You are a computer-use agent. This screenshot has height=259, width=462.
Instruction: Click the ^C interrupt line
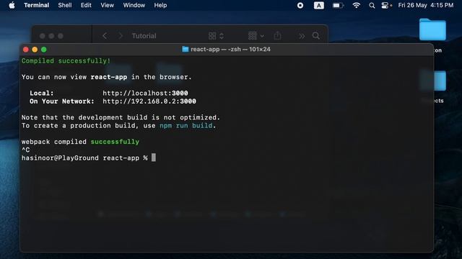pyautogui.click(x=26, y=150)
